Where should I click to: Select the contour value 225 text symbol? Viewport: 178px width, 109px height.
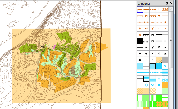(165, 9)
